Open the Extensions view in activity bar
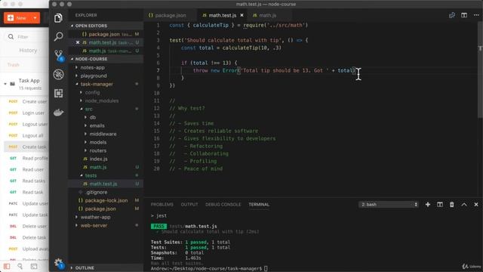This screenshot has height=272, width=483. [58, 93]
